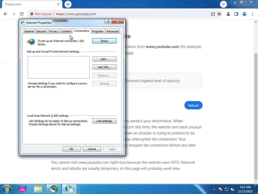Click the Action Center flag tray icon
This screenshot has height=194, width=258.
point(220,189)
